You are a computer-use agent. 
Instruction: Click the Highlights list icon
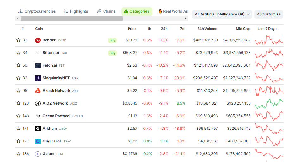[x=66, y=11]
